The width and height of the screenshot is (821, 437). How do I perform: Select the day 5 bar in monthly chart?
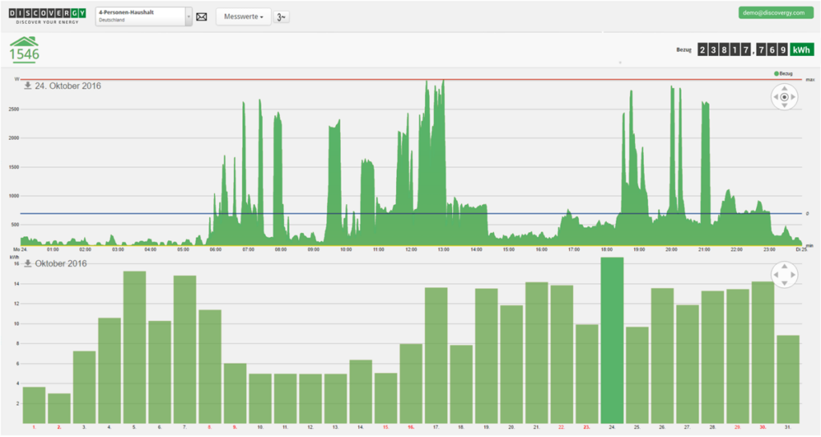pos(135,347)
